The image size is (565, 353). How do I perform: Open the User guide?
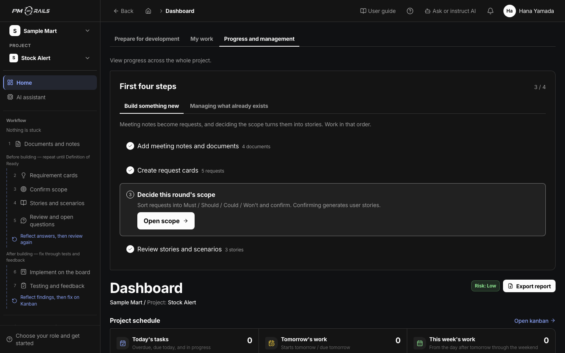click(378, 11)
